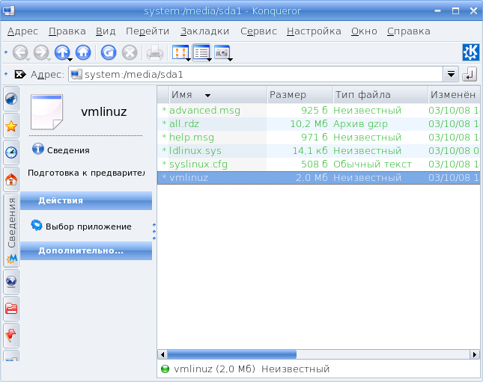Click the Выбор приложение action link

[x=88, y=227]
